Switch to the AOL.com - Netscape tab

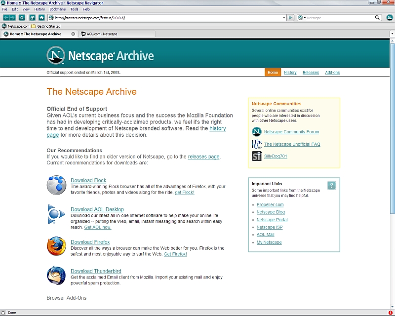point(117,34)
